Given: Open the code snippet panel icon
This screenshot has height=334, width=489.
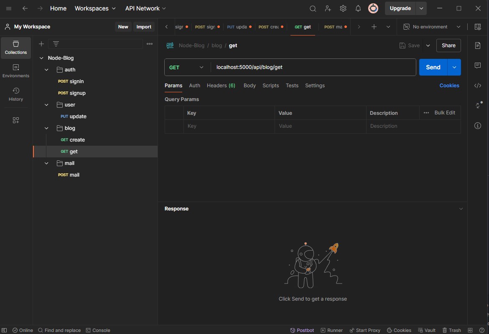Looking at the screenshot, I should pyautogui.click(x=478, y=86).
